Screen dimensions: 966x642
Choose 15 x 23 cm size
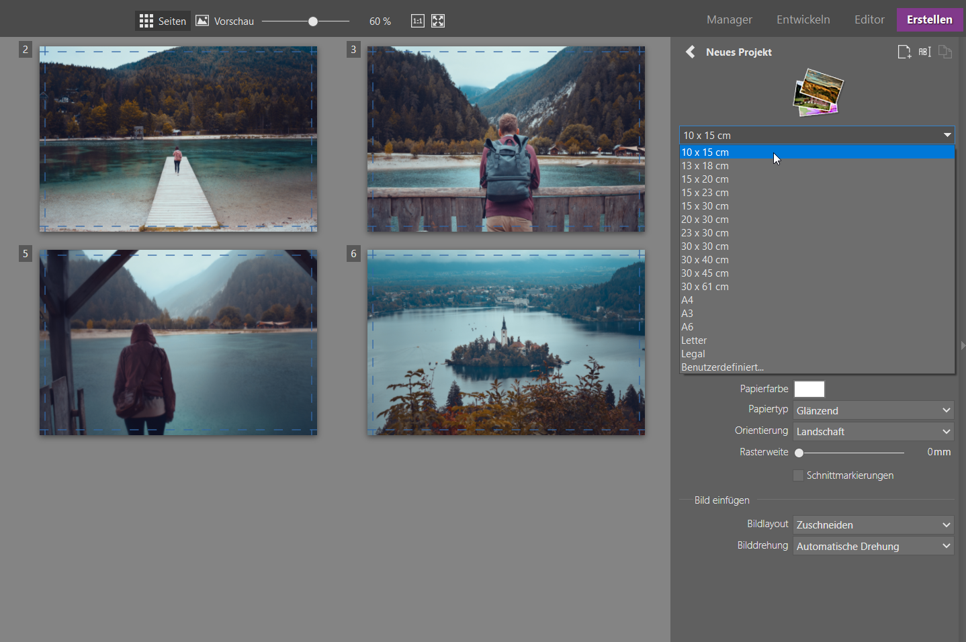[x=817, y=193]
